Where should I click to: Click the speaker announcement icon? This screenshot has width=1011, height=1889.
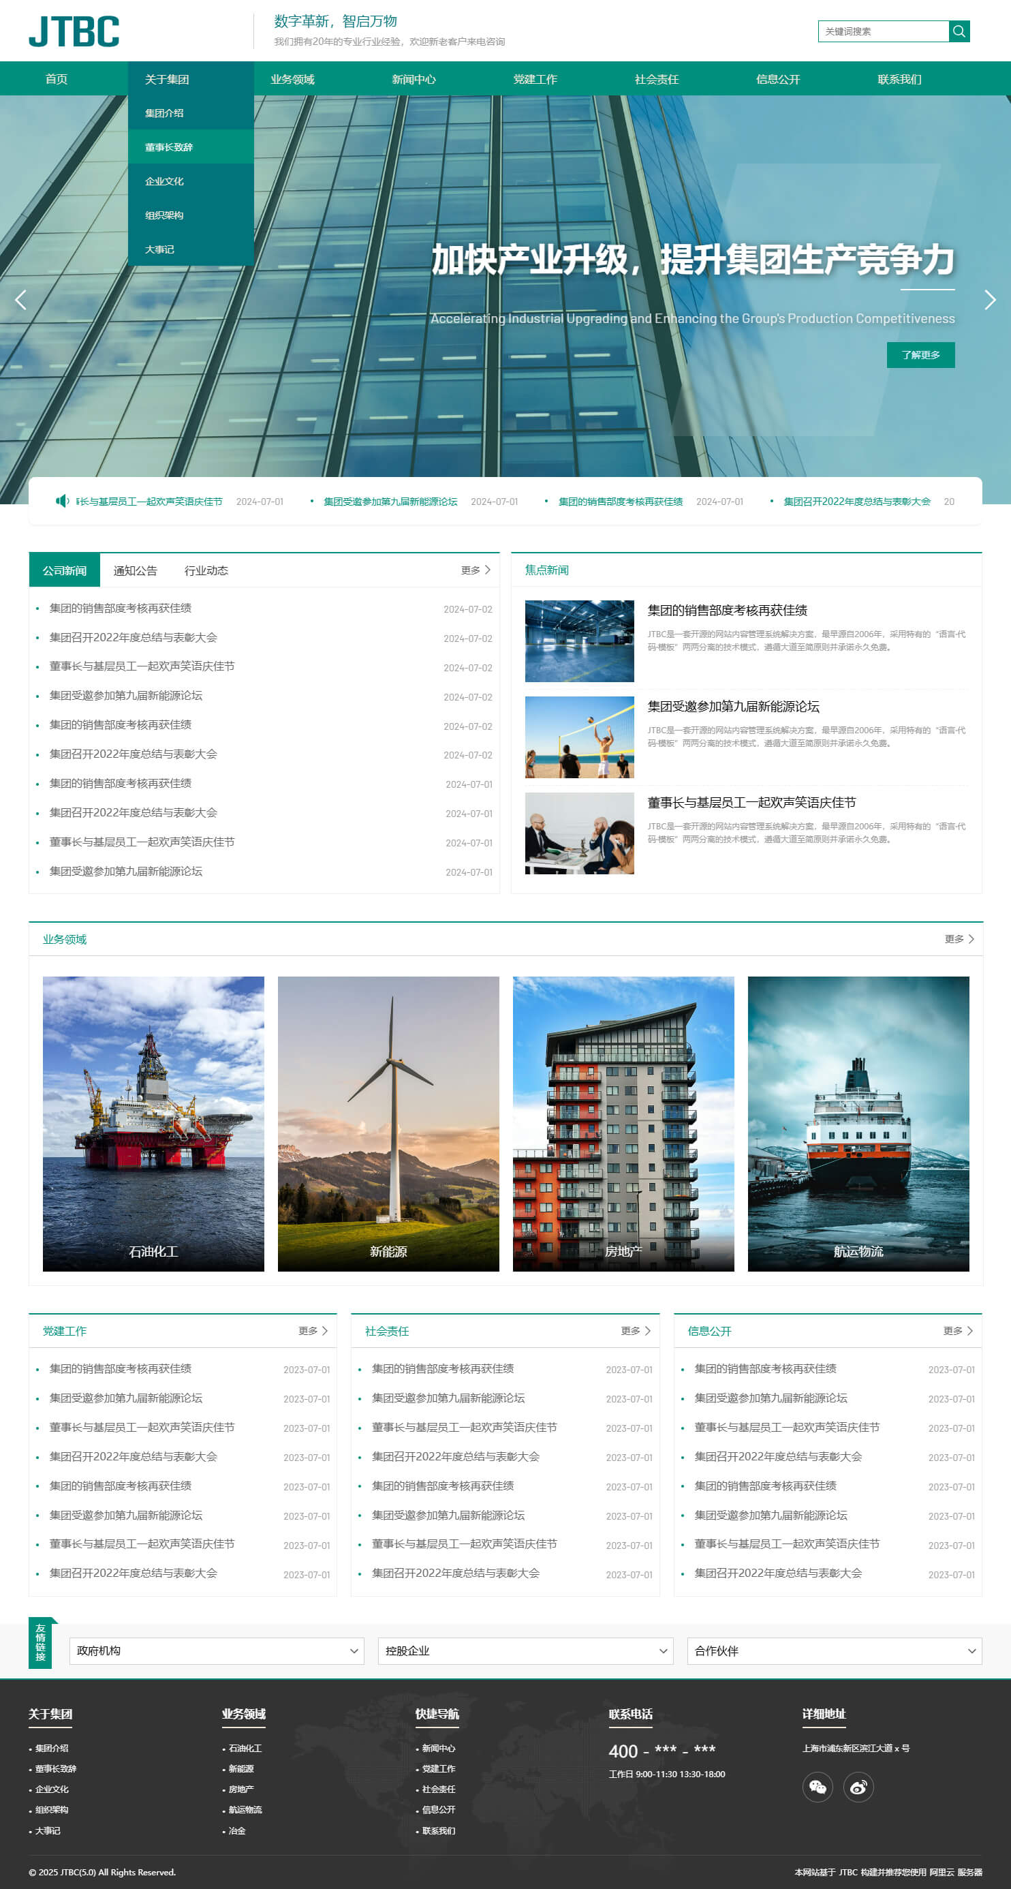62,501
